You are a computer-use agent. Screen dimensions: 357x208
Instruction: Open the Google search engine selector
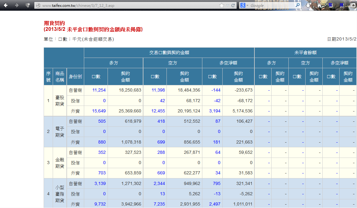click(244, 5)
